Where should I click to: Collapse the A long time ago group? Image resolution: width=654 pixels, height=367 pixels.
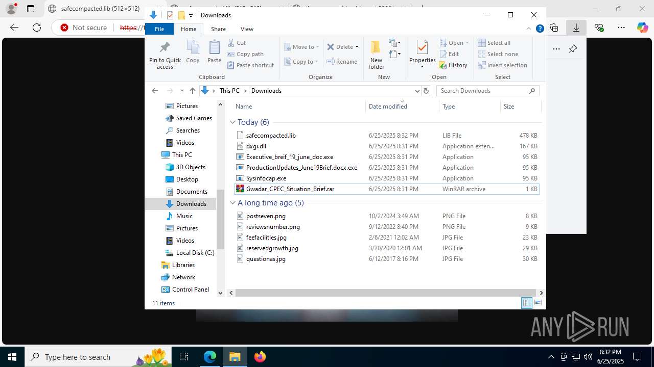tap(232, 203)
